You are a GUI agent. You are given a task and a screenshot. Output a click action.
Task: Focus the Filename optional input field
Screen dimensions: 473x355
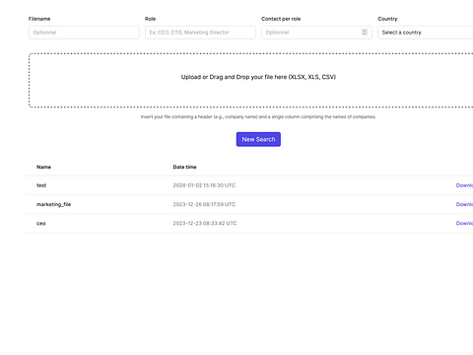[84, 33]
